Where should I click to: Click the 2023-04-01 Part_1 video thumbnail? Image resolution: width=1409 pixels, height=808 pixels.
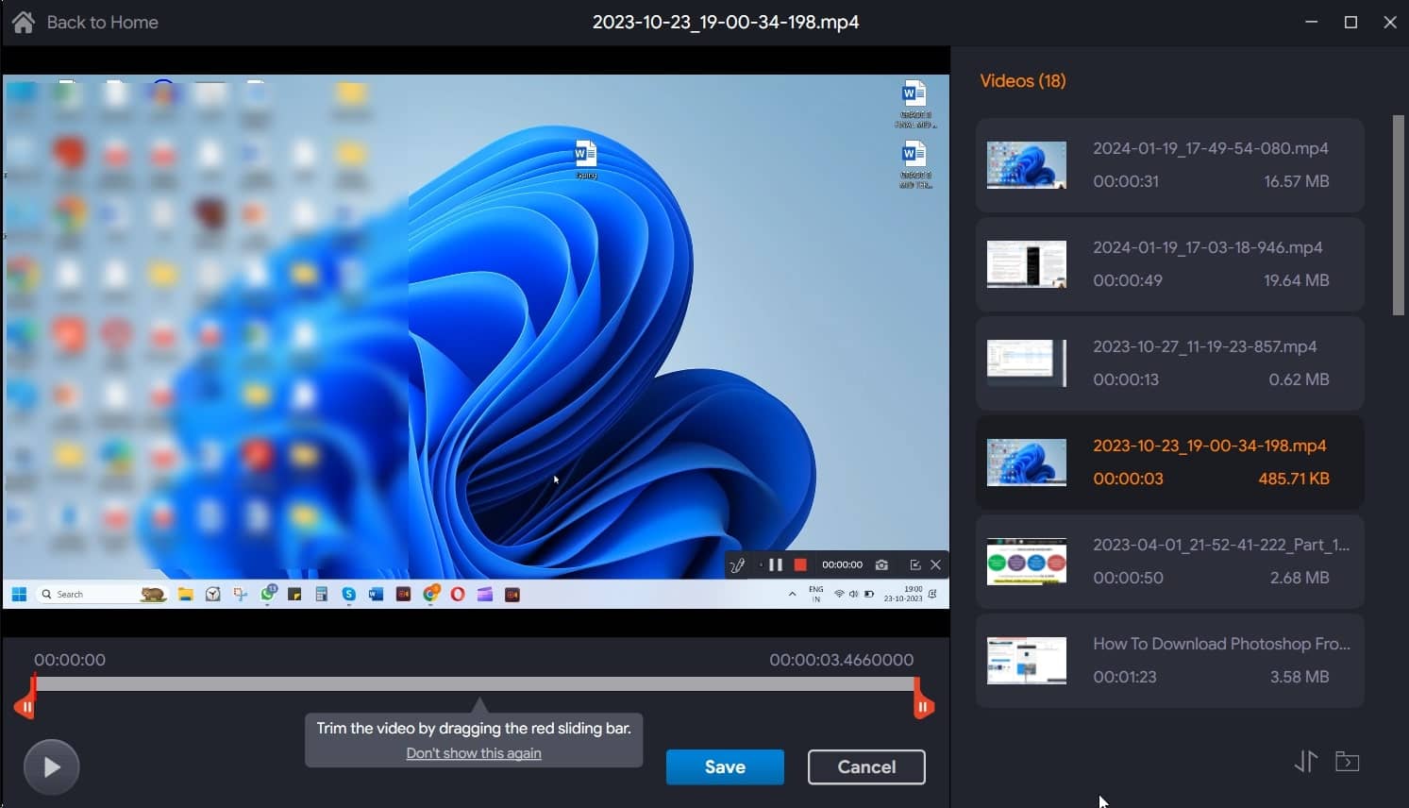click(x=1026, y=562)
